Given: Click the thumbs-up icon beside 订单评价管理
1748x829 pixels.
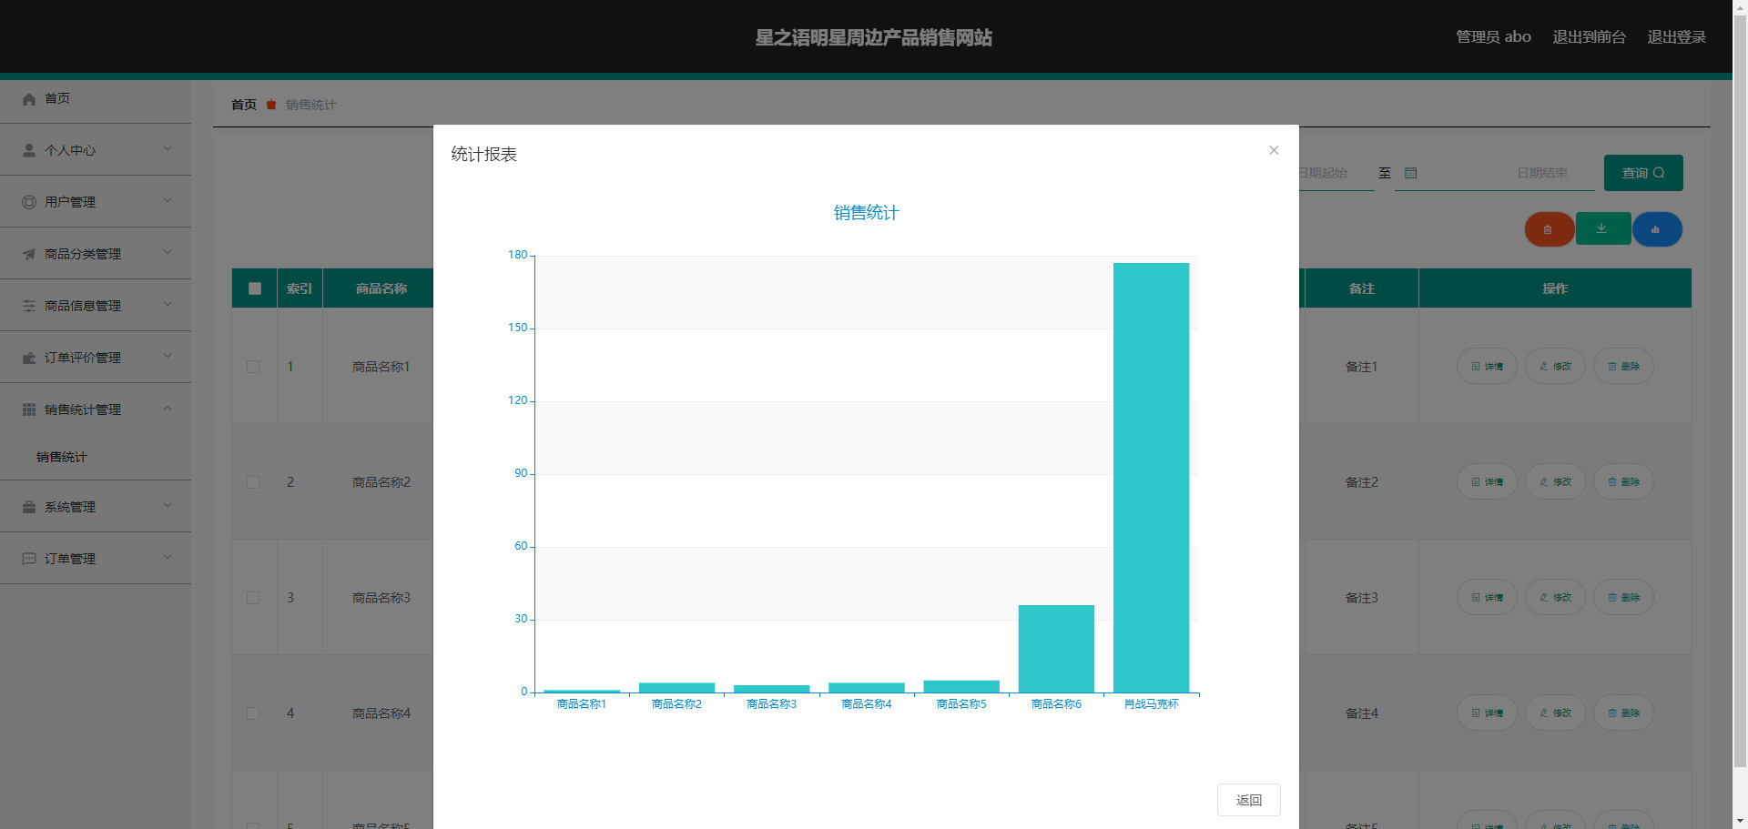Looking at the screenshot, I should pyautogui.click(x=29, y=358).
